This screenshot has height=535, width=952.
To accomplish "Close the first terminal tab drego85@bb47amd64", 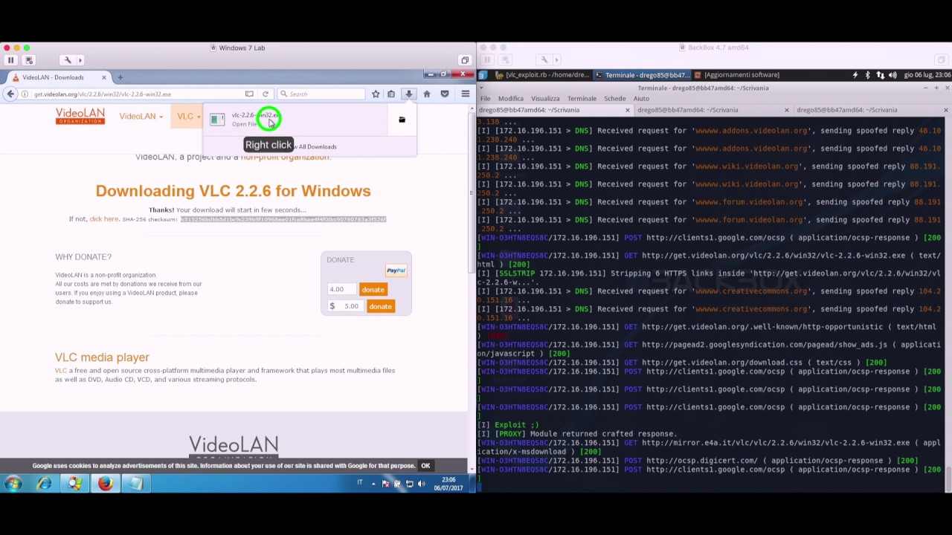I will pos(627,110).
